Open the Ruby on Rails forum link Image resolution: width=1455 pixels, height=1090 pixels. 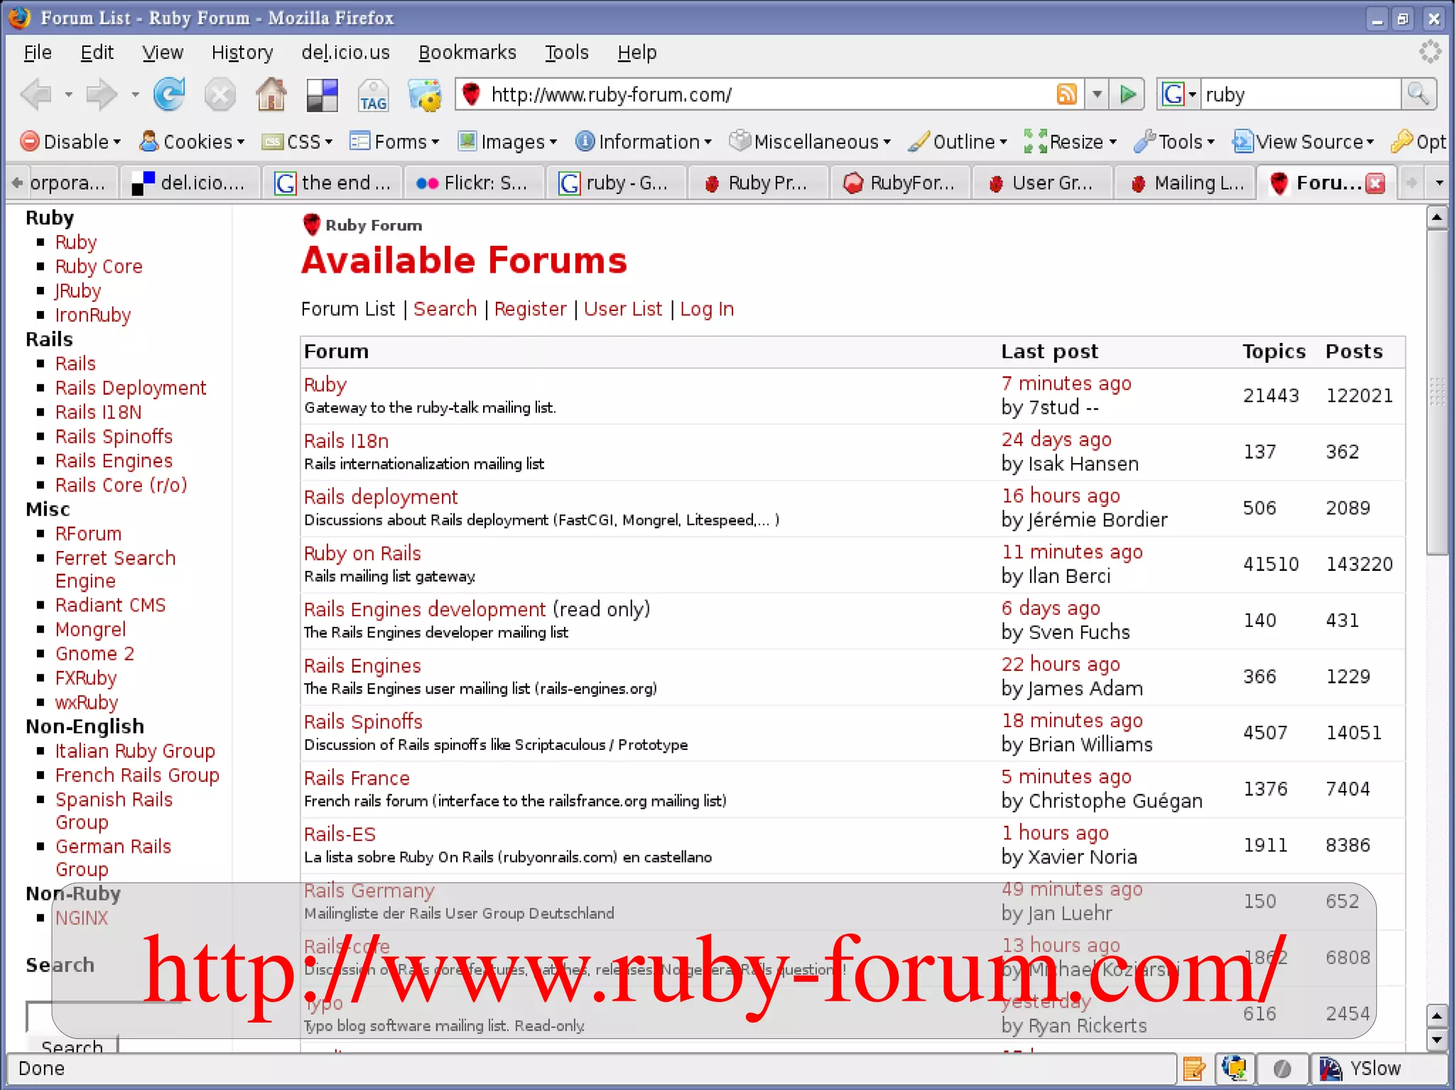click(x=362, y=553)
